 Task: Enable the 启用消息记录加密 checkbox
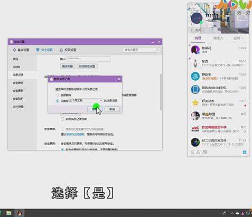pyautogui.click(x=62, y=119)
